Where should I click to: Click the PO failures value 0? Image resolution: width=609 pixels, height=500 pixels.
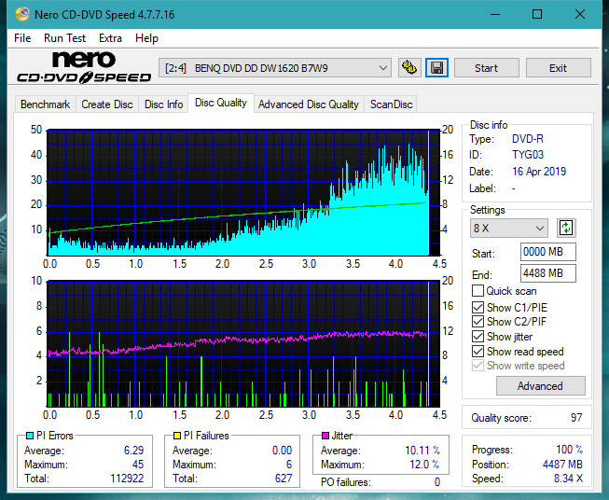tap(437, 482)
